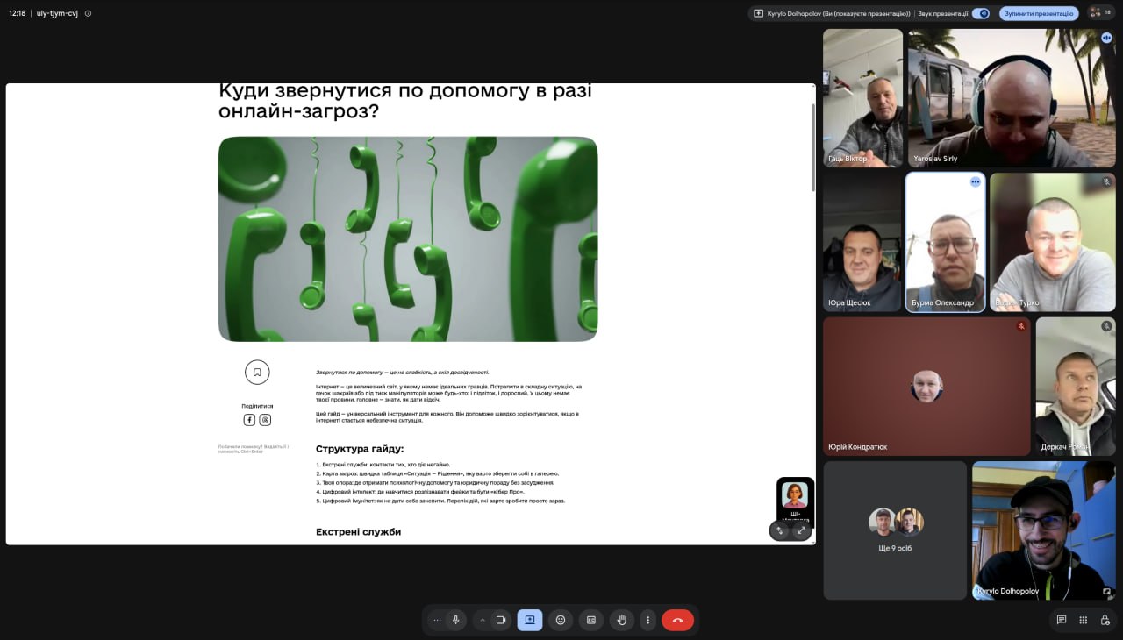This screenshot has height=640, width=1123.
Task: Click the expand arrows on floating tile
Action: (801, 530)
